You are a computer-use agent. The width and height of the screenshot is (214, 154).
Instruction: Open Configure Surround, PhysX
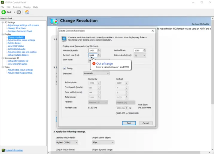(x=20, y=31)
